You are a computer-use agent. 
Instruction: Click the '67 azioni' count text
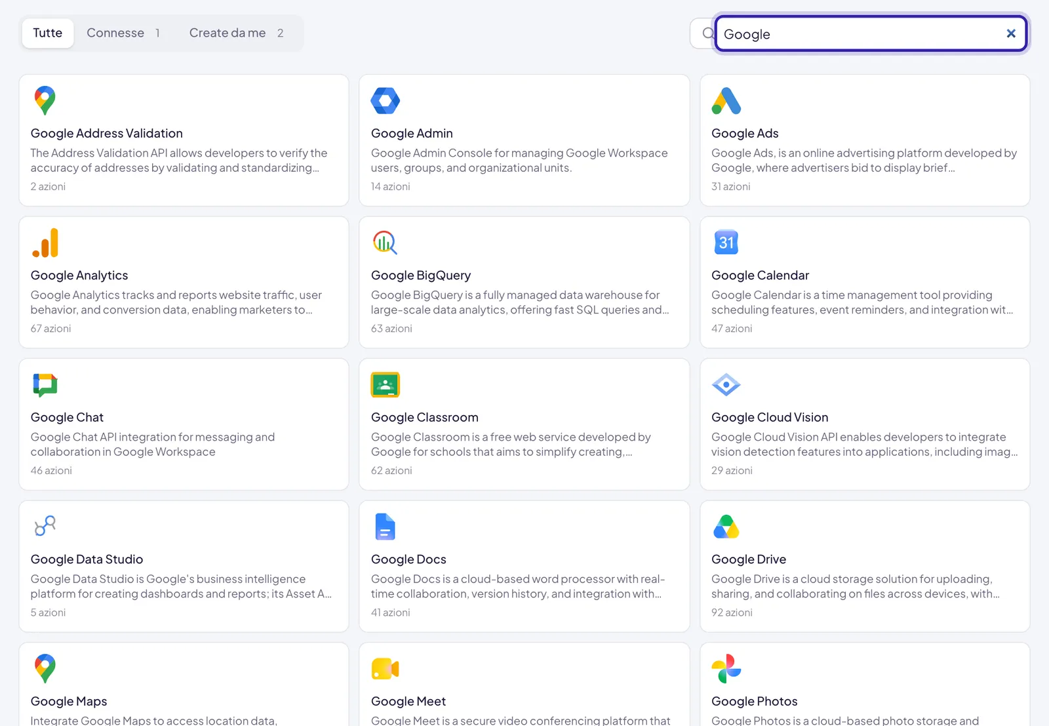[50, 329]
